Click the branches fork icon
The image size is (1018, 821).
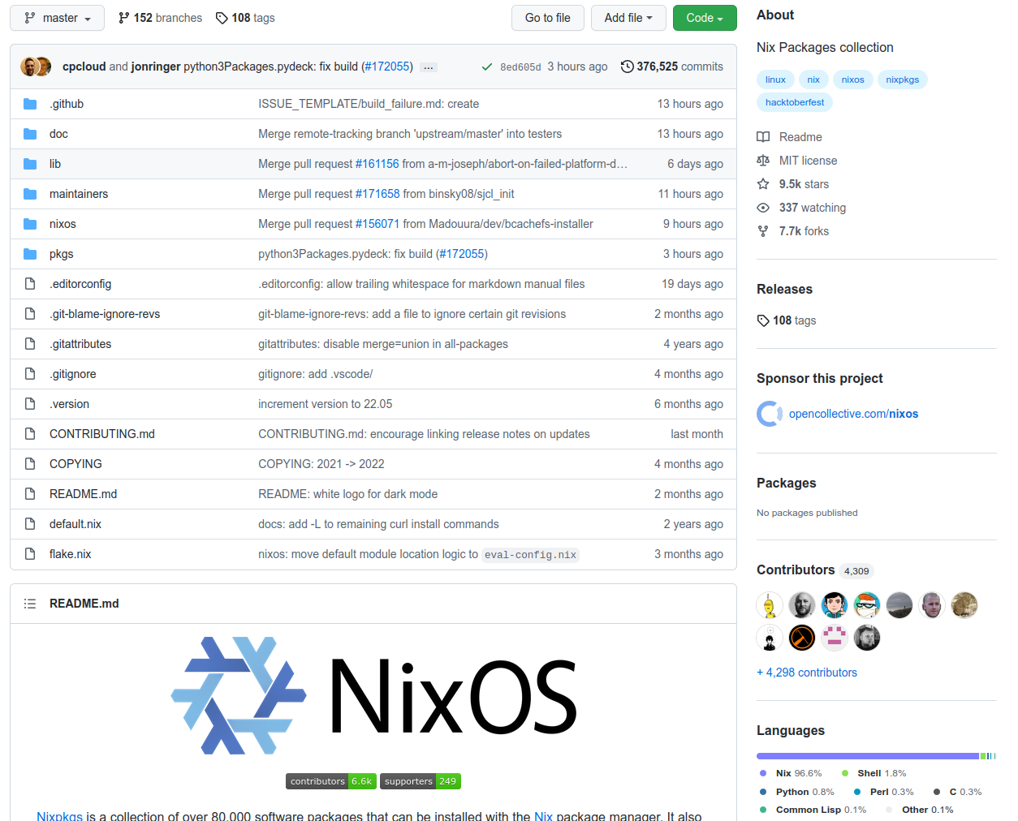pyautogui.click(x=123, y=18)
